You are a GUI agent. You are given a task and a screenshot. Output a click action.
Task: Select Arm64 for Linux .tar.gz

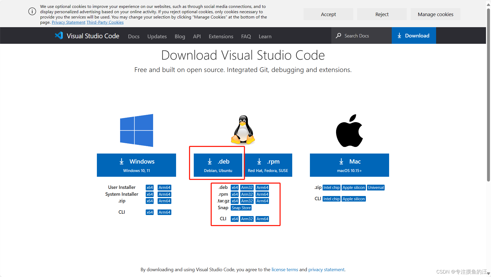coord(262,201)
